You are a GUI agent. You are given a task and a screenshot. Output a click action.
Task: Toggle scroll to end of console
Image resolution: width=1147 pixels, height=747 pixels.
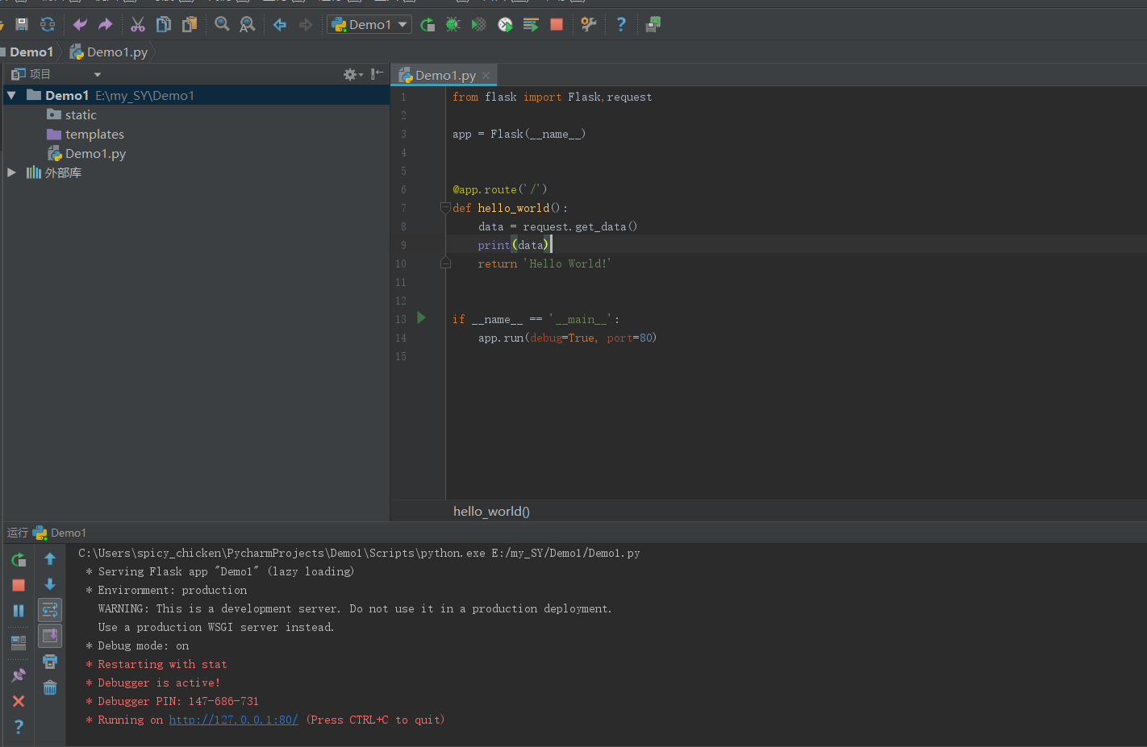point(50,636)
